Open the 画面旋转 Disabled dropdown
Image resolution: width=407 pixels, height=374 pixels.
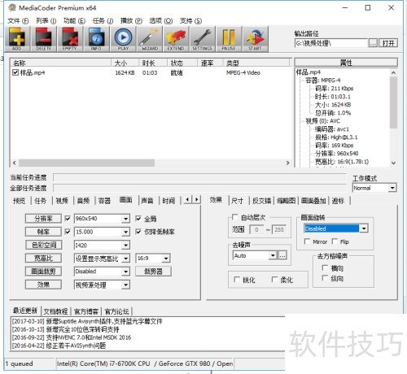pos(364,228)
